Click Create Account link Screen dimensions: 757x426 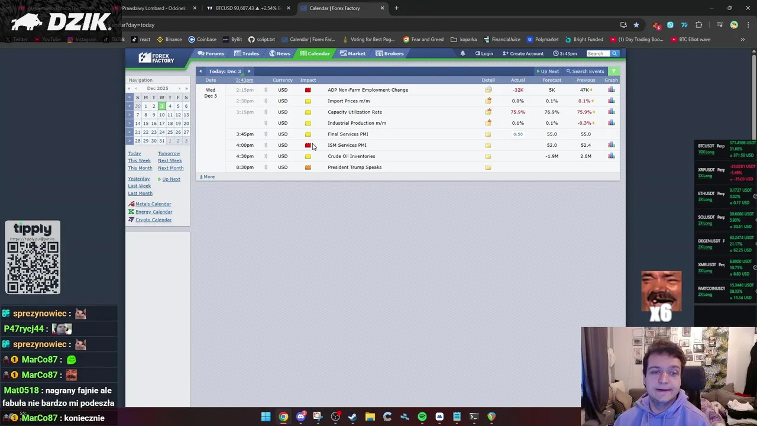click(x=523, y=54)
